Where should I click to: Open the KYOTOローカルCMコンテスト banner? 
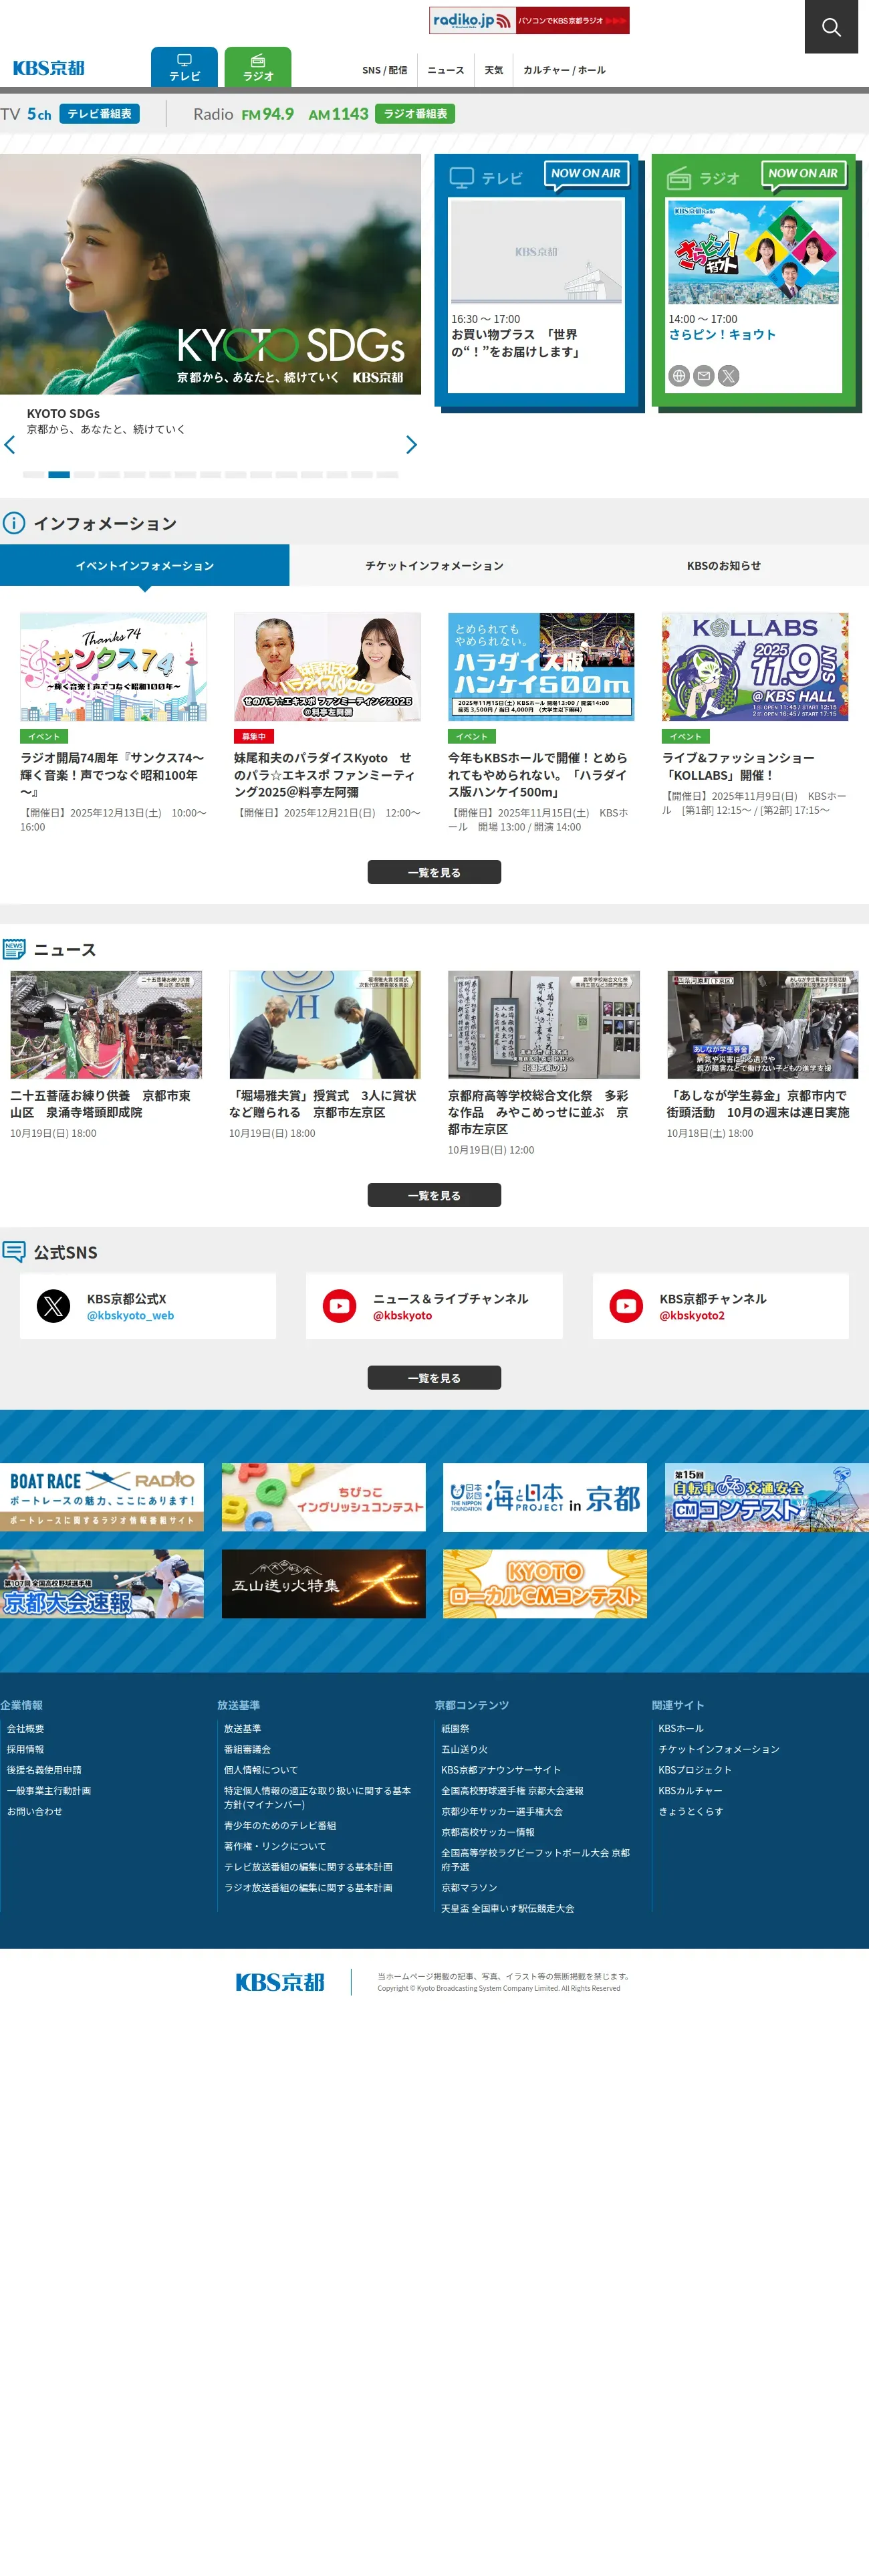pos(545,1584)
